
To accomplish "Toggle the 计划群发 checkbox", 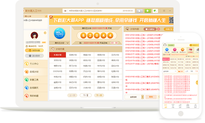I will click(x=147, y=29).
